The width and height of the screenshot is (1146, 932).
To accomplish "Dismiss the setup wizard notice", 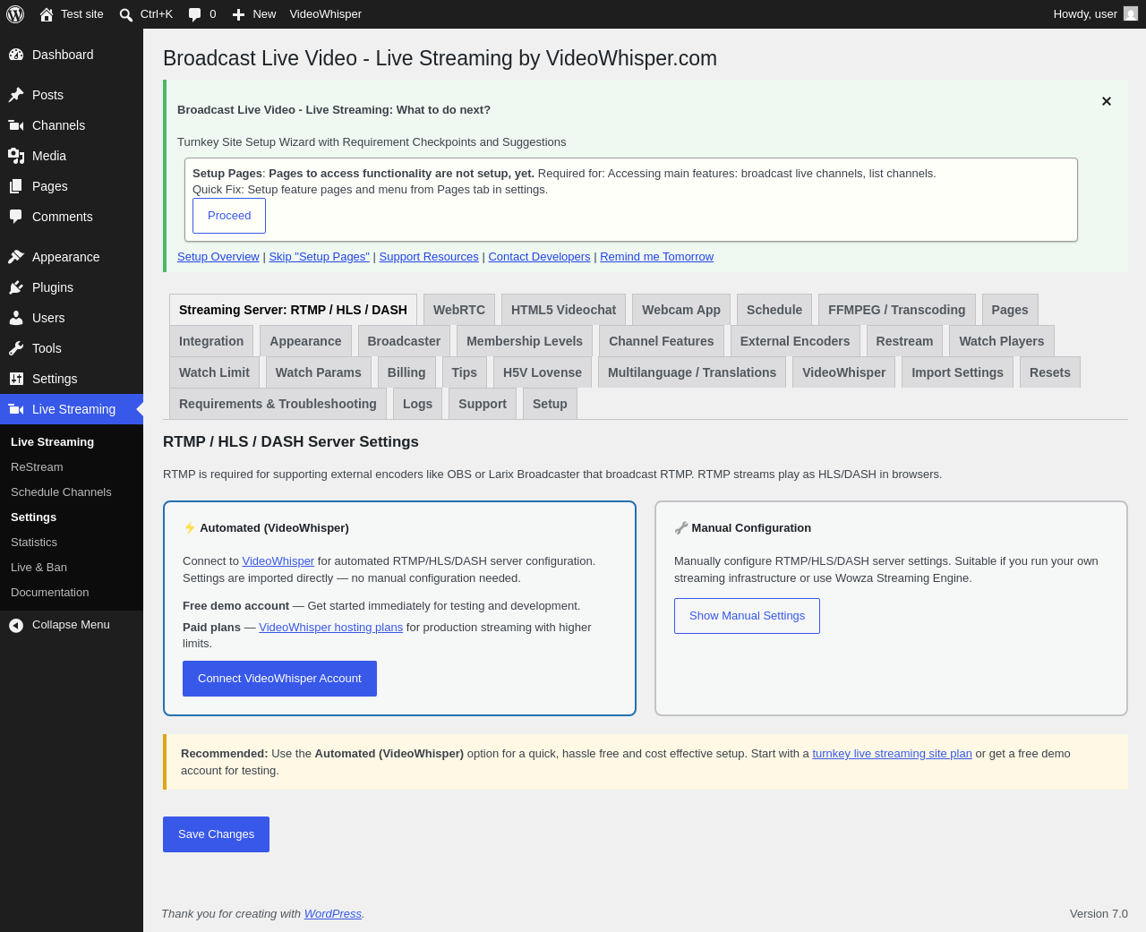I will pos(1107,101).
